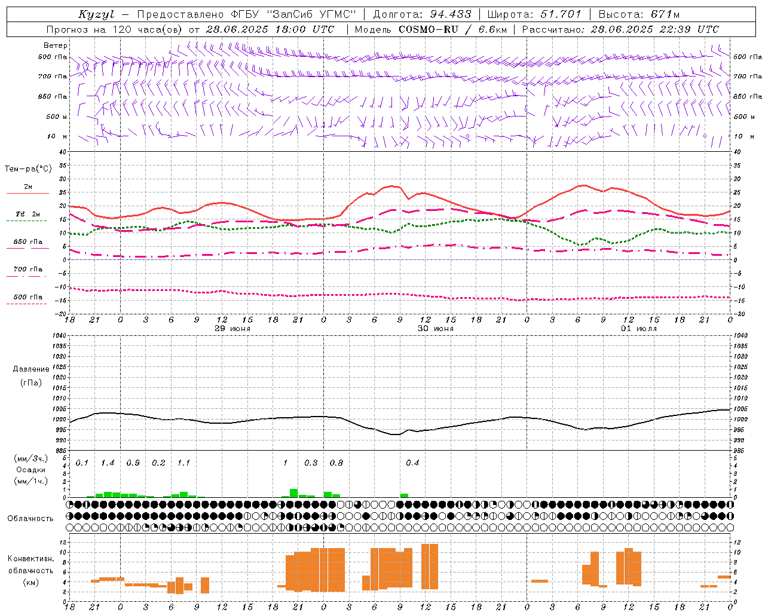Click the "(мм/3ч.)" precipitation unit label
Viewport: 765px width, 612px height.
pyautogui.click(x=31, y=459)
